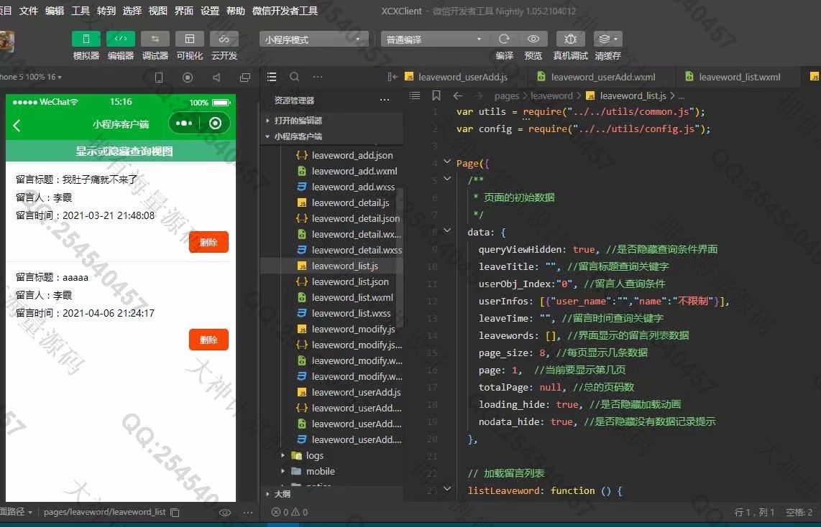
Task: Delete the 我肚子痛就不来了 message
Action: tap(208, 242)
